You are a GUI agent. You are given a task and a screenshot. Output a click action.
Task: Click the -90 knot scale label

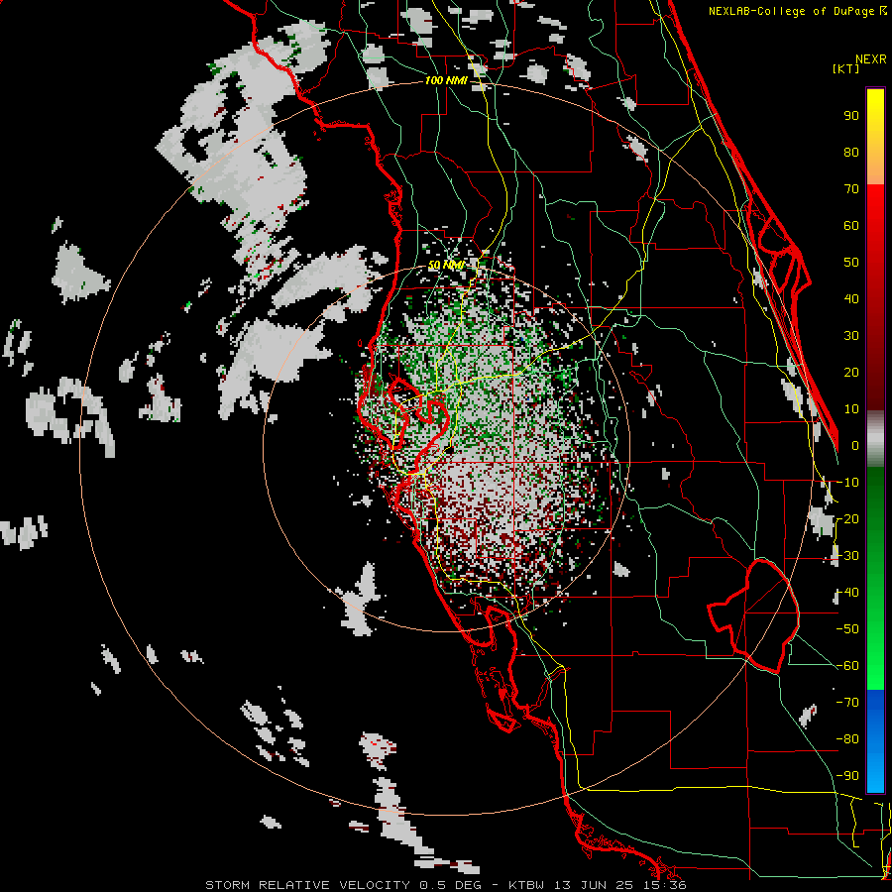tap(847, 776)
